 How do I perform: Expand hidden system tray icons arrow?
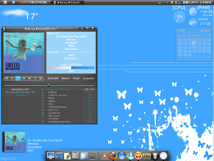(167, 2)
